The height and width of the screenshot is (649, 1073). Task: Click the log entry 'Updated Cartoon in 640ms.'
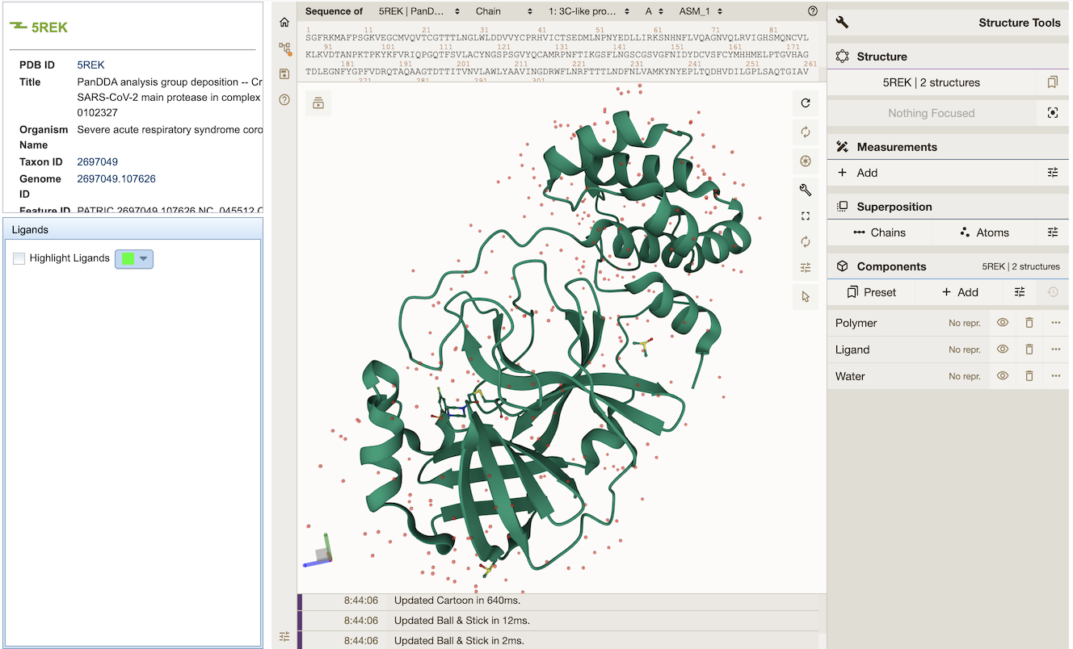(x=457, y=600)
